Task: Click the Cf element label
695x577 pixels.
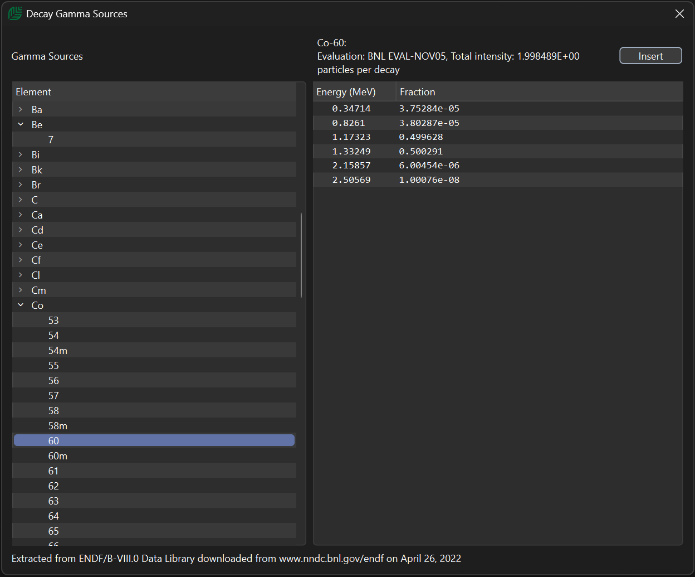Action: [x=36, y=260]
